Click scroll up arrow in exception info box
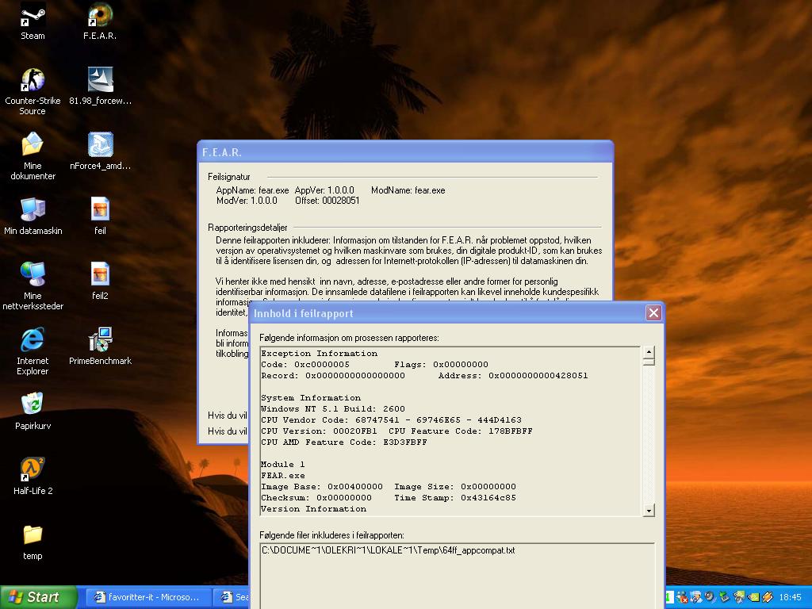The height and width of the screenshot is (609, 812). 649,352
